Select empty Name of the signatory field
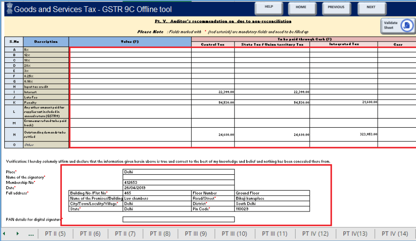This screenshot has height=241, width=416. tap(178, 177)
